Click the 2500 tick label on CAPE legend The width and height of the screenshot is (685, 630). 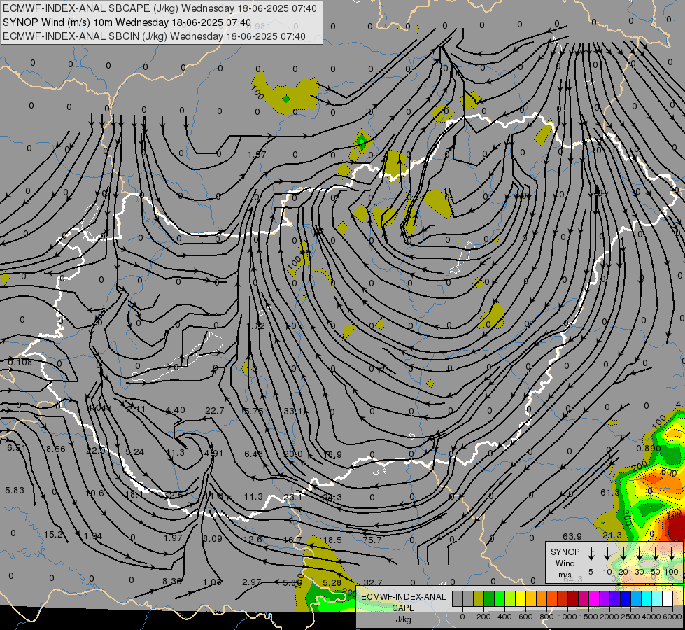pyautogui.click(x=630, y=617)
